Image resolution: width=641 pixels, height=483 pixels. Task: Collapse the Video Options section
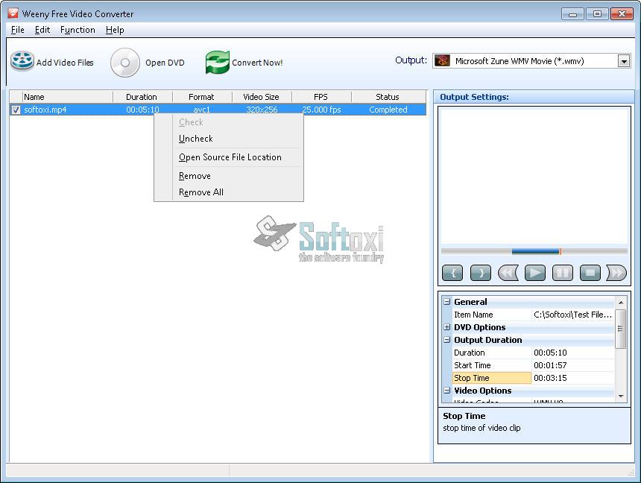(x=447, y=391)
